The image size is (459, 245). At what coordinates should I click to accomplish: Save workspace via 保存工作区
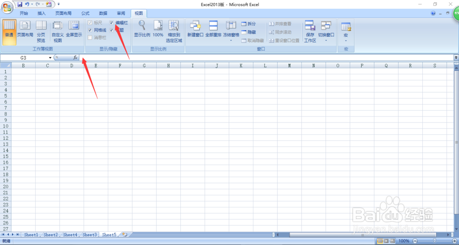pos(310,32)
